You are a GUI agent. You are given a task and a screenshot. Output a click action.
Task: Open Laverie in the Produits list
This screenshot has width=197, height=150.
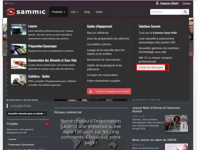pos(12,139)
